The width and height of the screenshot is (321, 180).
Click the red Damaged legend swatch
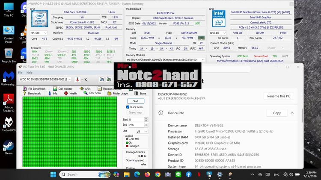coord(127,146)
